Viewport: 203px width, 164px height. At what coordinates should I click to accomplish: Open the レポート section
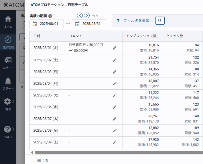[x=8, y=63]
